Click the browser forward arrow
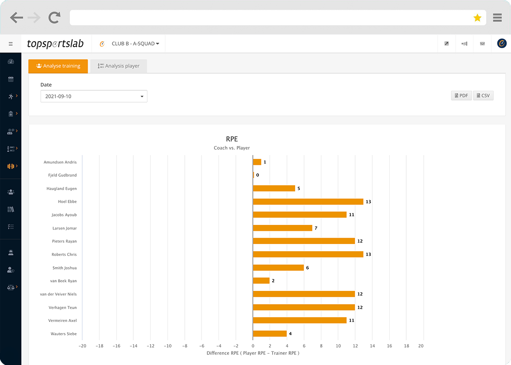 point(34,17)
